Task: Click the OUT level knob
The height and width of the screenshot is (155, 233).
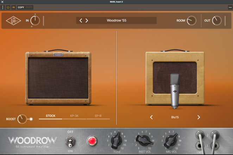Action: pyautogui.click(x=217, y=20)
